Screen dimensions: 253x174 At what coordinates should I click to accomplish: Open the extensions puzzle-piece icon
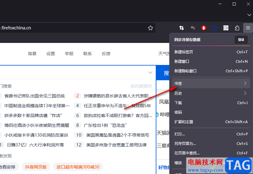237,28
